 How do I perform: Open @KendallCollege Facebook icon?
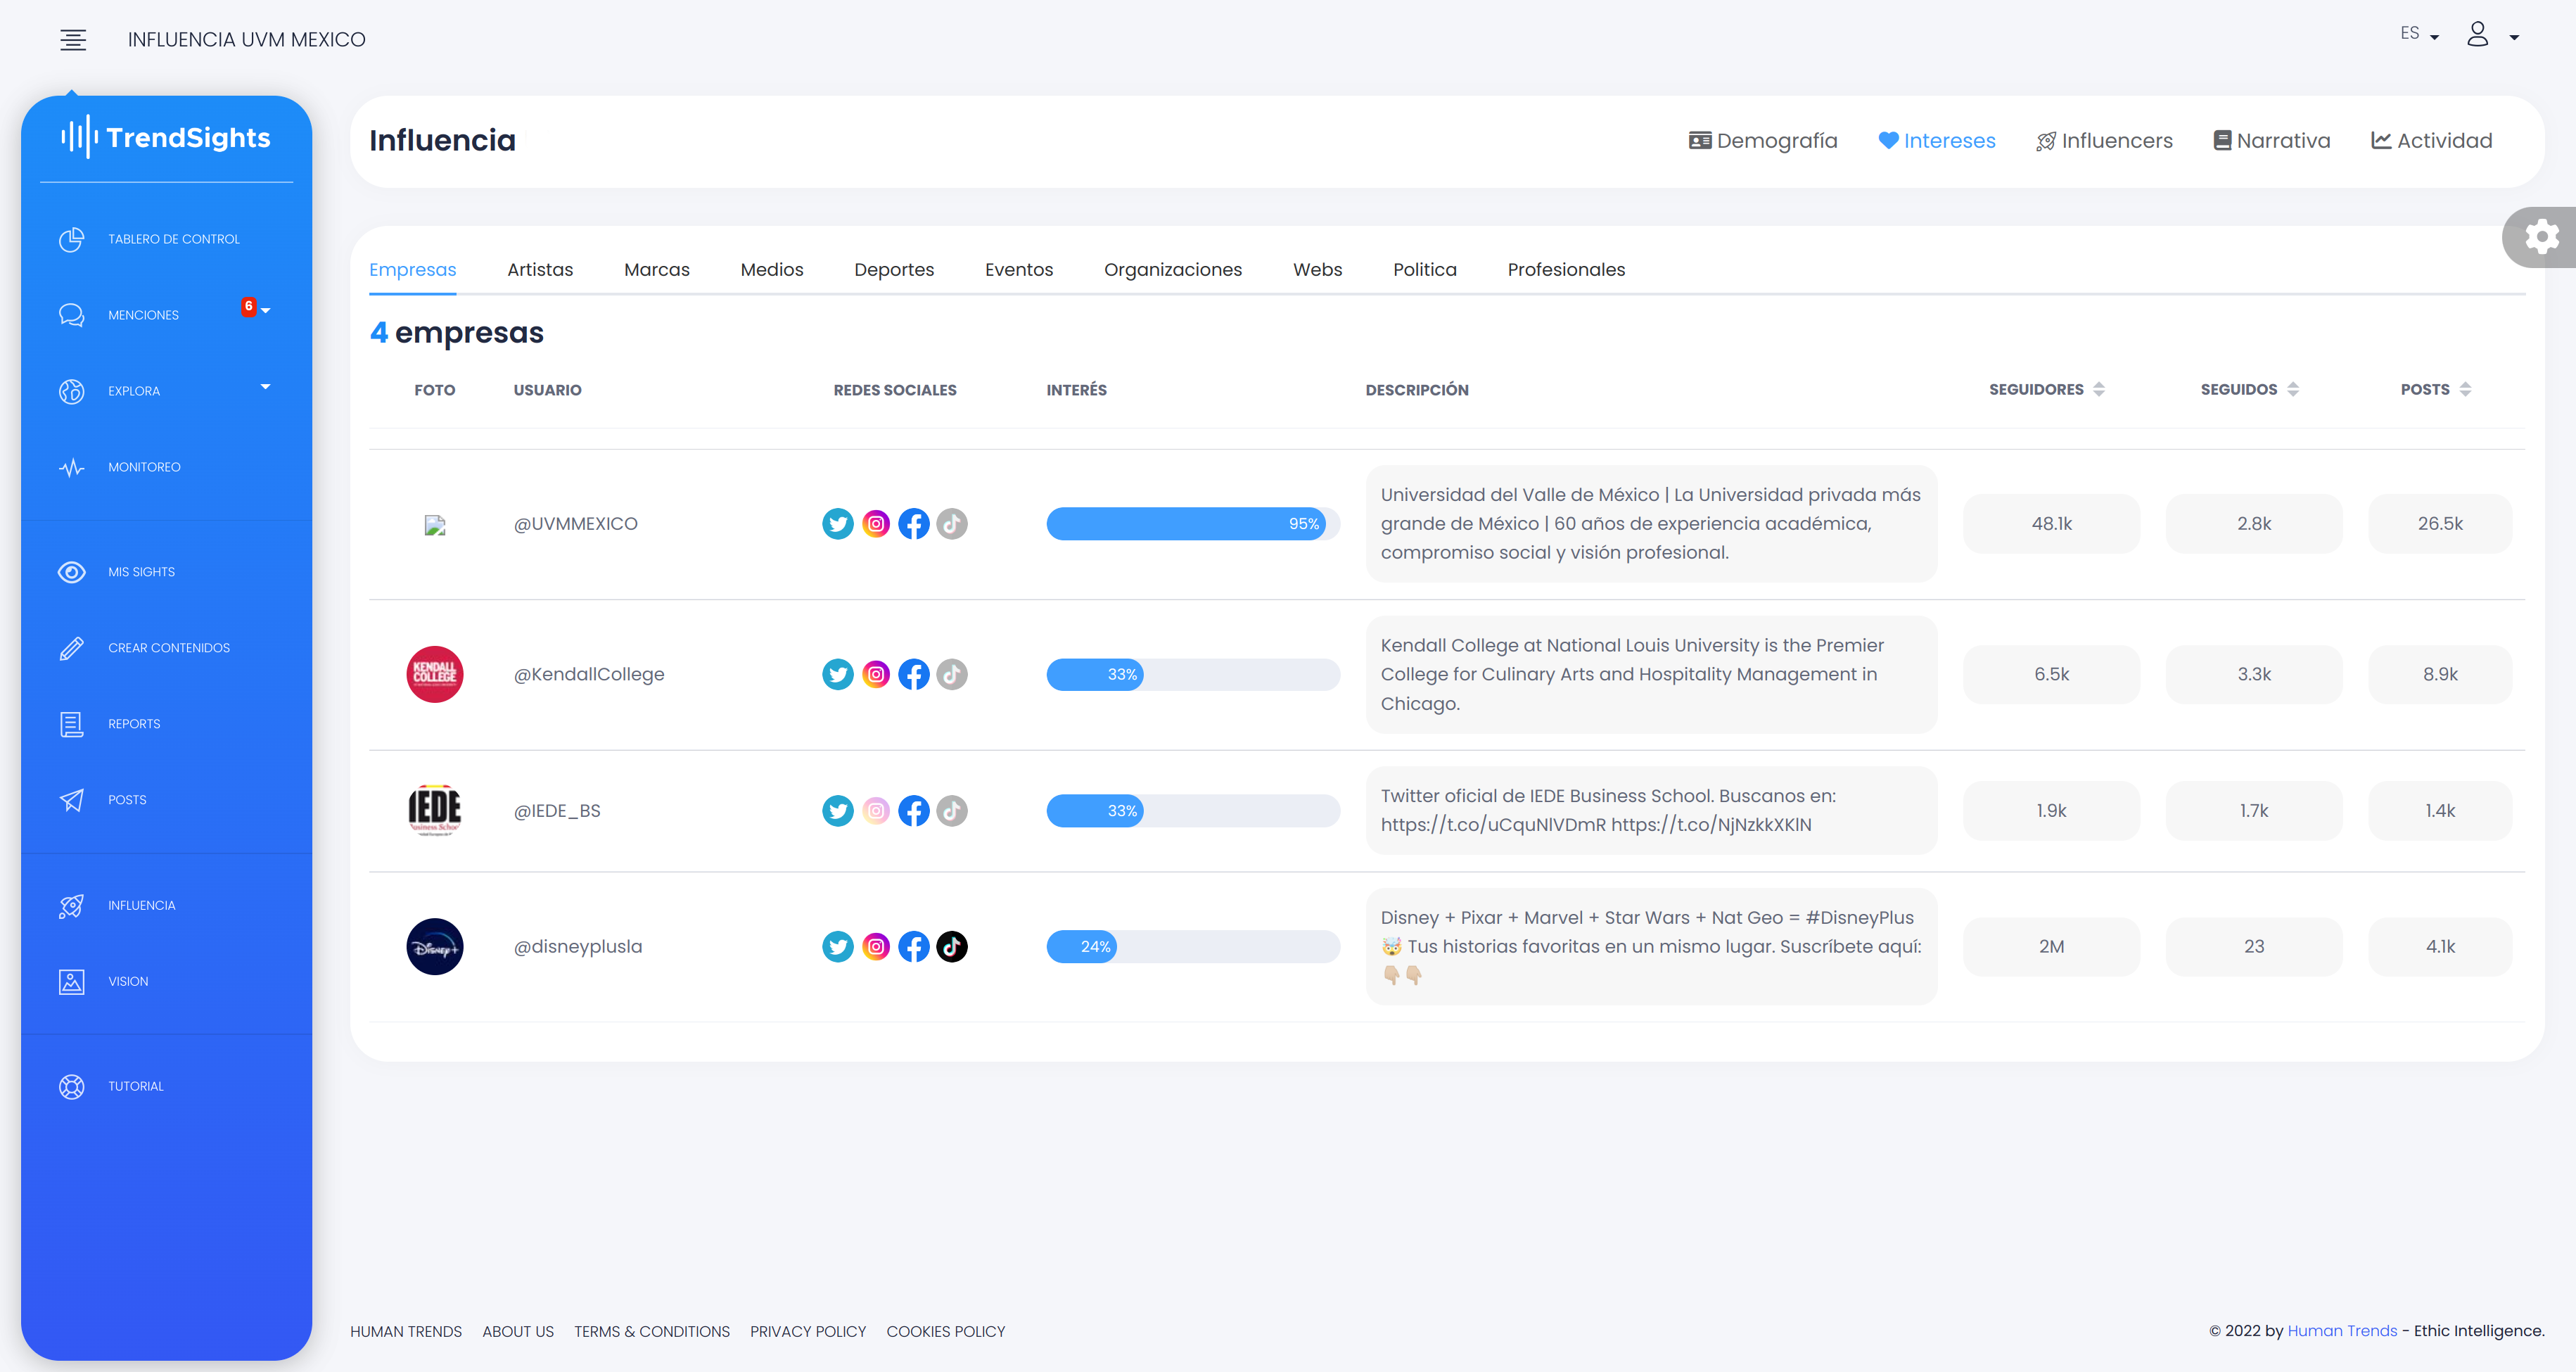coord(914,674)
